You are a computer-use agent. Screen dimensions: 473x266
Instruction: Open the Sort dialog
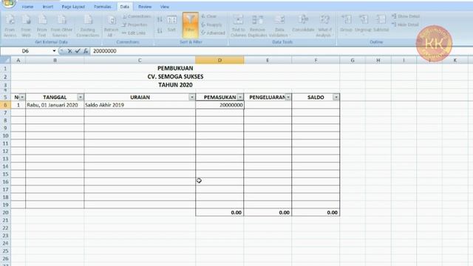pyautogui.click(x=171, y=24)
